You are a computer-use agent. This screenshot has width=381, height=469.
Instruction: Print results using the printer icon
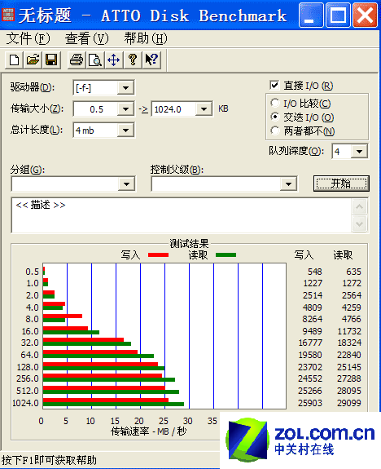[x=77, y=60]
